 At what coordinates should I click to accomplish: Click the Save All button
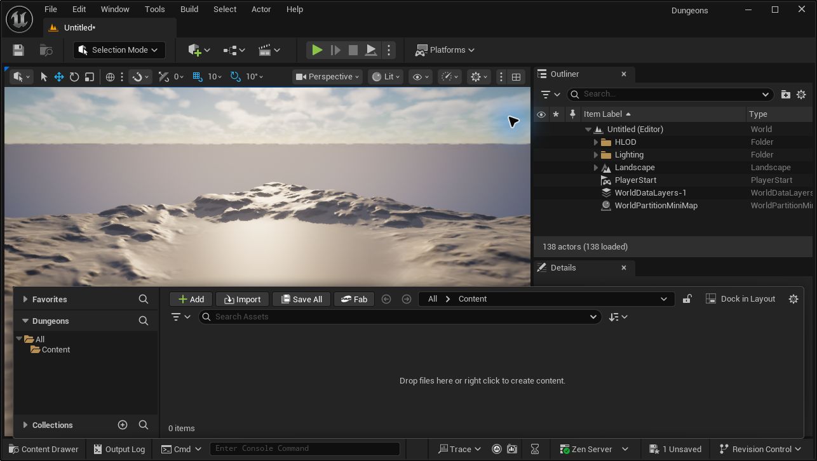[x=302, y=299]
